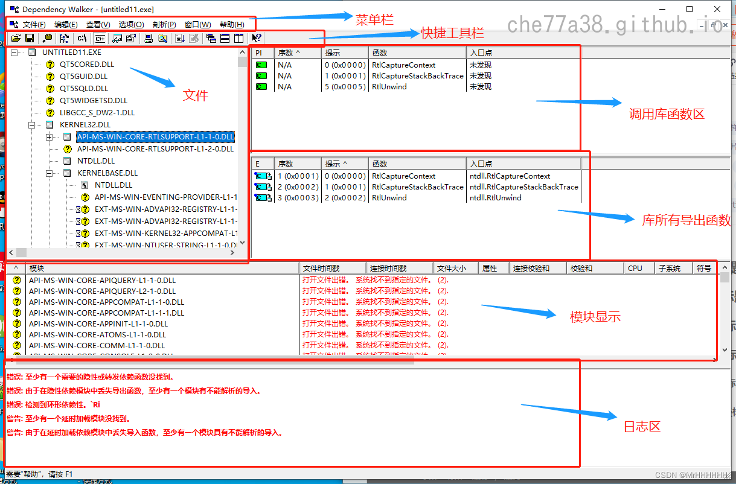Click the 文件大小 column header
736x484 pixels.
pyautogui.click(x=456, y=269)
